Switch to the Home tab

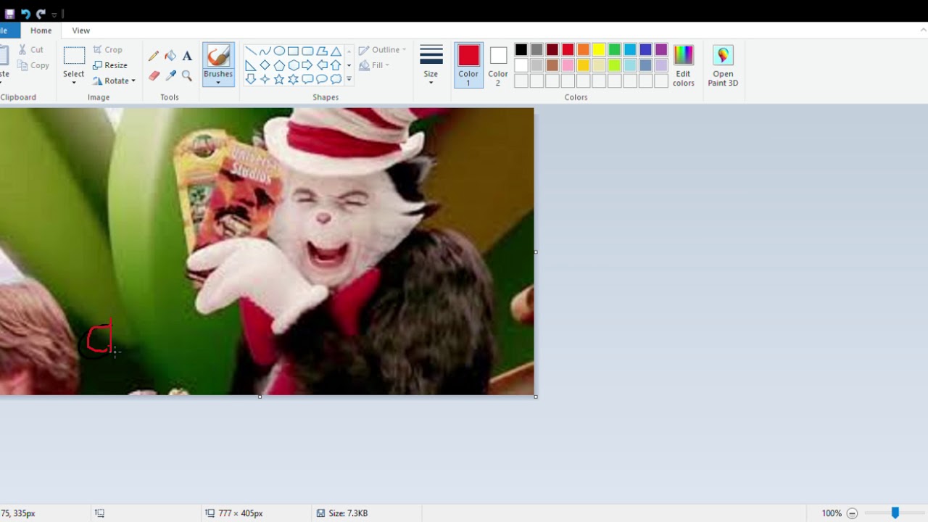(41, 30)
